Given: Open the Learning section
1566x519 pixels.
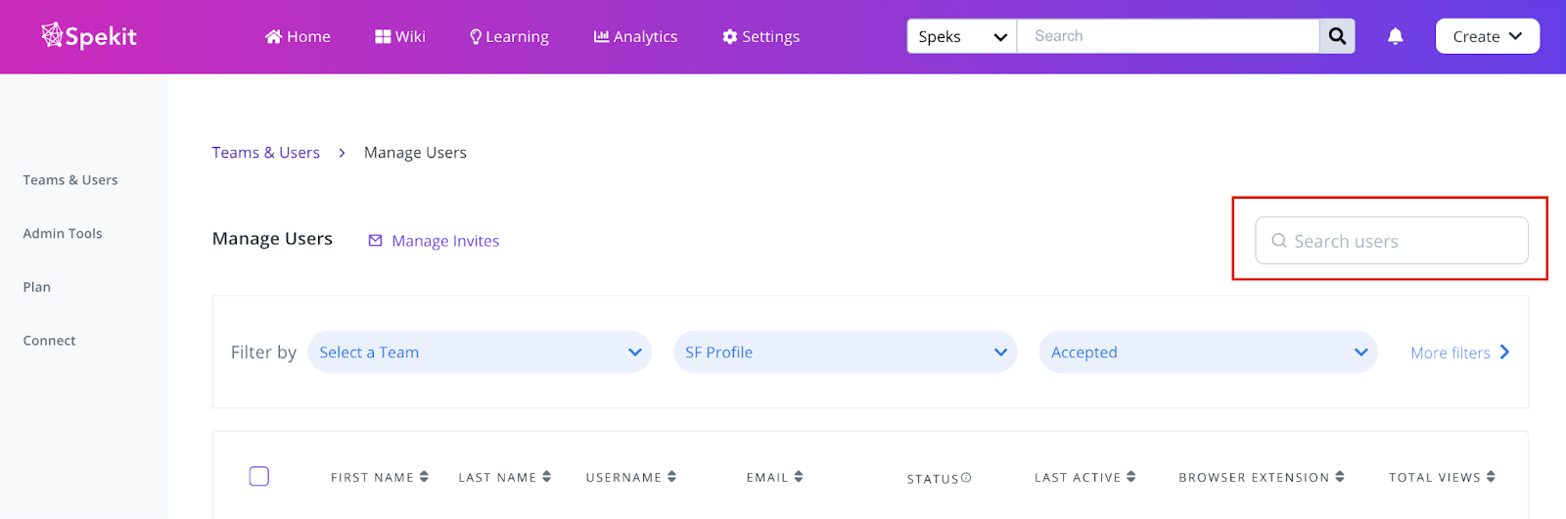Looking at the screenshot, I should pyautogui.click(x=509, y=36).
